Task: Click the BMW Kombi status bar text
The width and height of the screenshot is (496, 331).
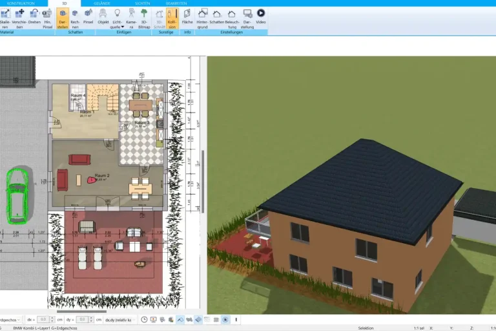Action: pos(45,328)
